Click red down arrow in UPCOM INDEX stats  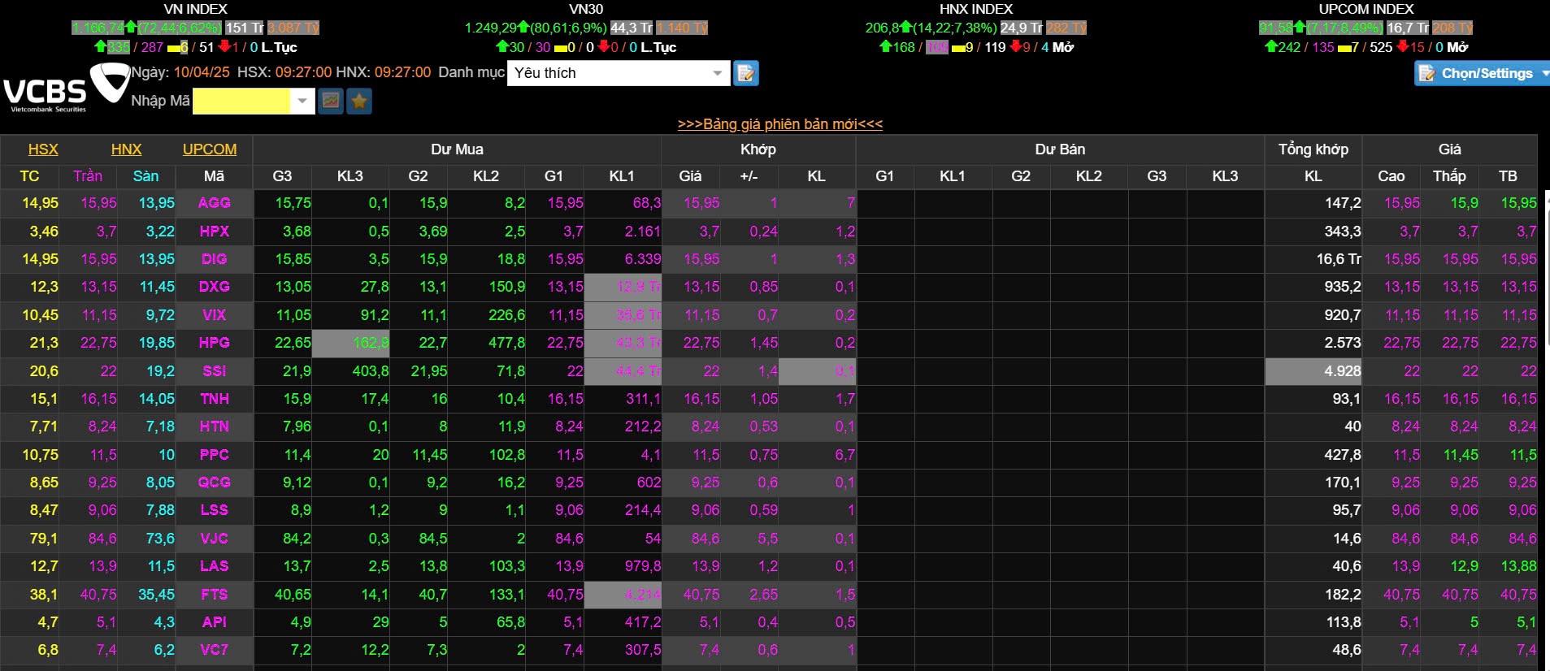[1402, 47]
